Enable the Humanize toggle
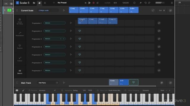 62,90
